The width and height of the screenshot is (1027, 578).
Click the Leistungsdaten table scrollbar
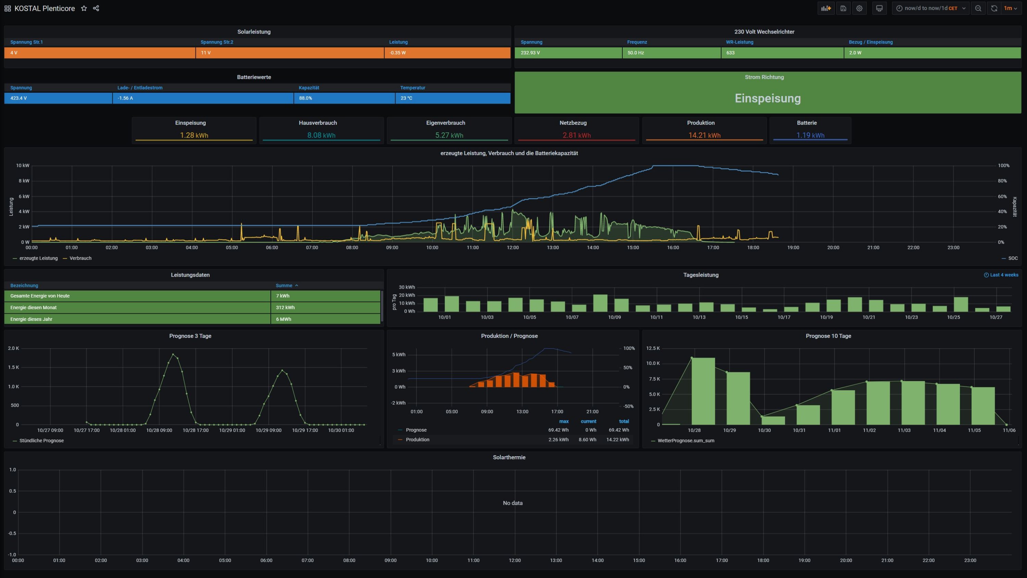(382, 306)
